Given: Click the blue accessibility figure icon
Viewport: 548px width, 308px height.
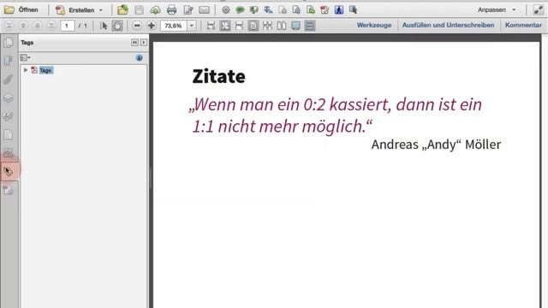Looking at the screenshot, I should click(339, 9).
